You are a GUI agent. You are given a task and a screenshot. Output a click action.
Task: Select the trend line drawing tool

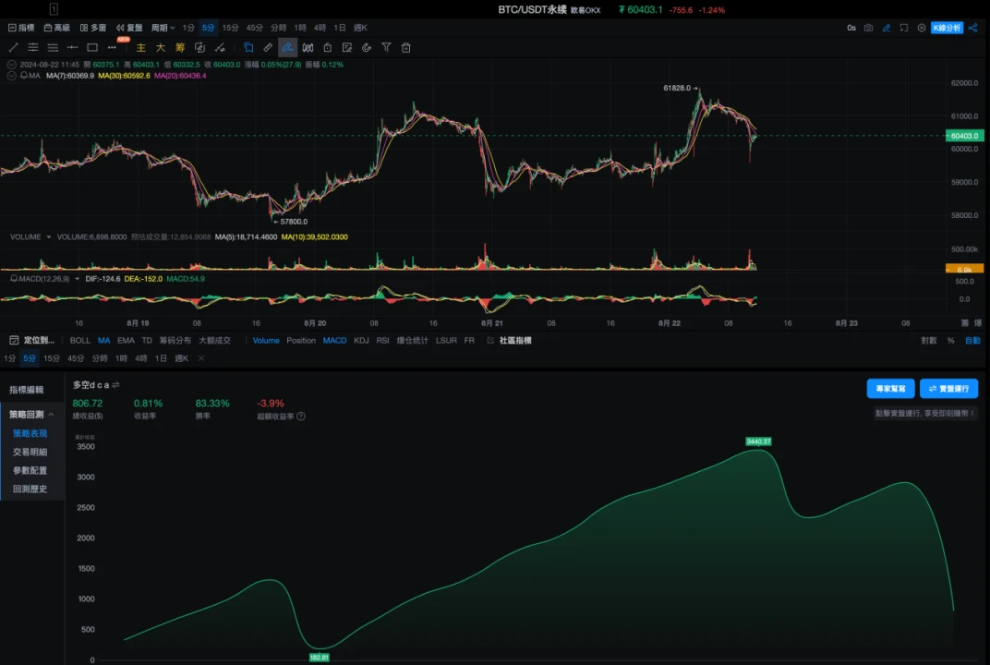13,47
